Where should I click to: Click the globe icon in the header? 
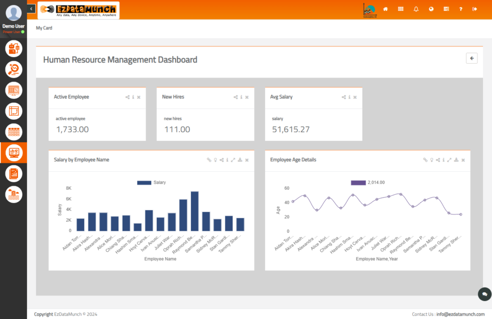click(431, 9)
